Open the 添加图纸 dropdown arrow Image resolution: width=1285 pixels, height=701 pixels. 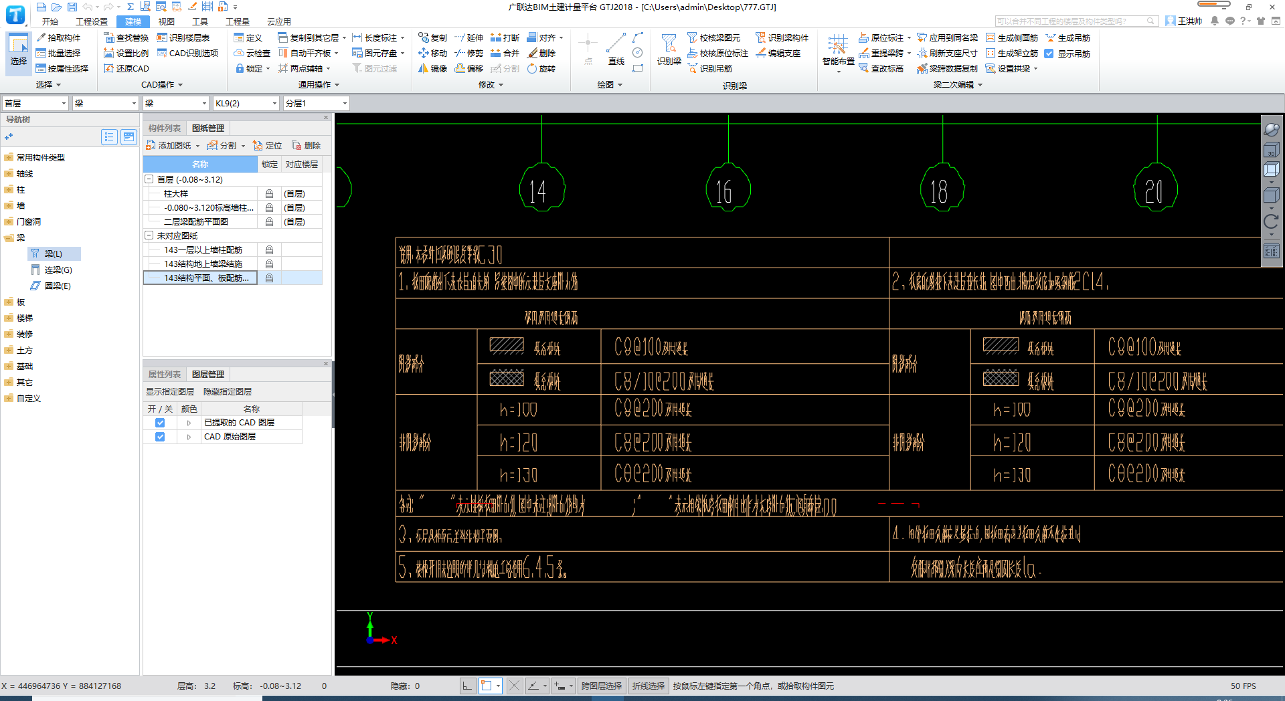pos(197,146)
